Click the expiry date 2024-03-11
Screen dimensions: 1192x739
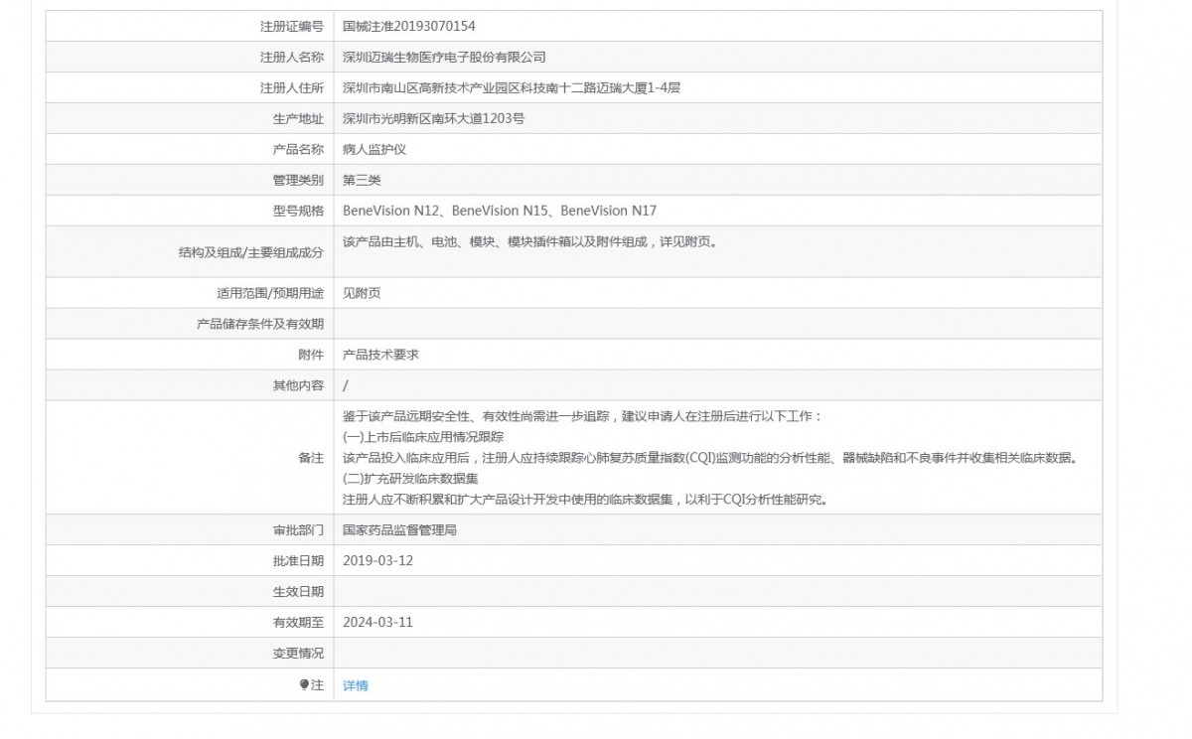click(377, 622)
